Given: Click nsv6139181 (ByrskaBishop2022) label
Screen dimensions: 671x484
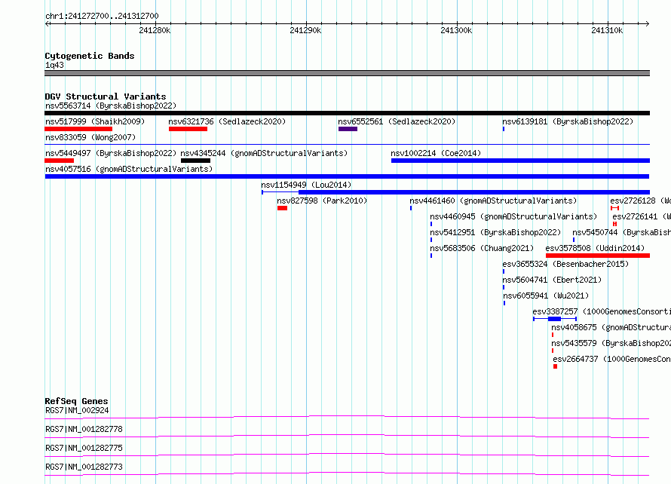Looking at the screenshot, I should [568, 121].
